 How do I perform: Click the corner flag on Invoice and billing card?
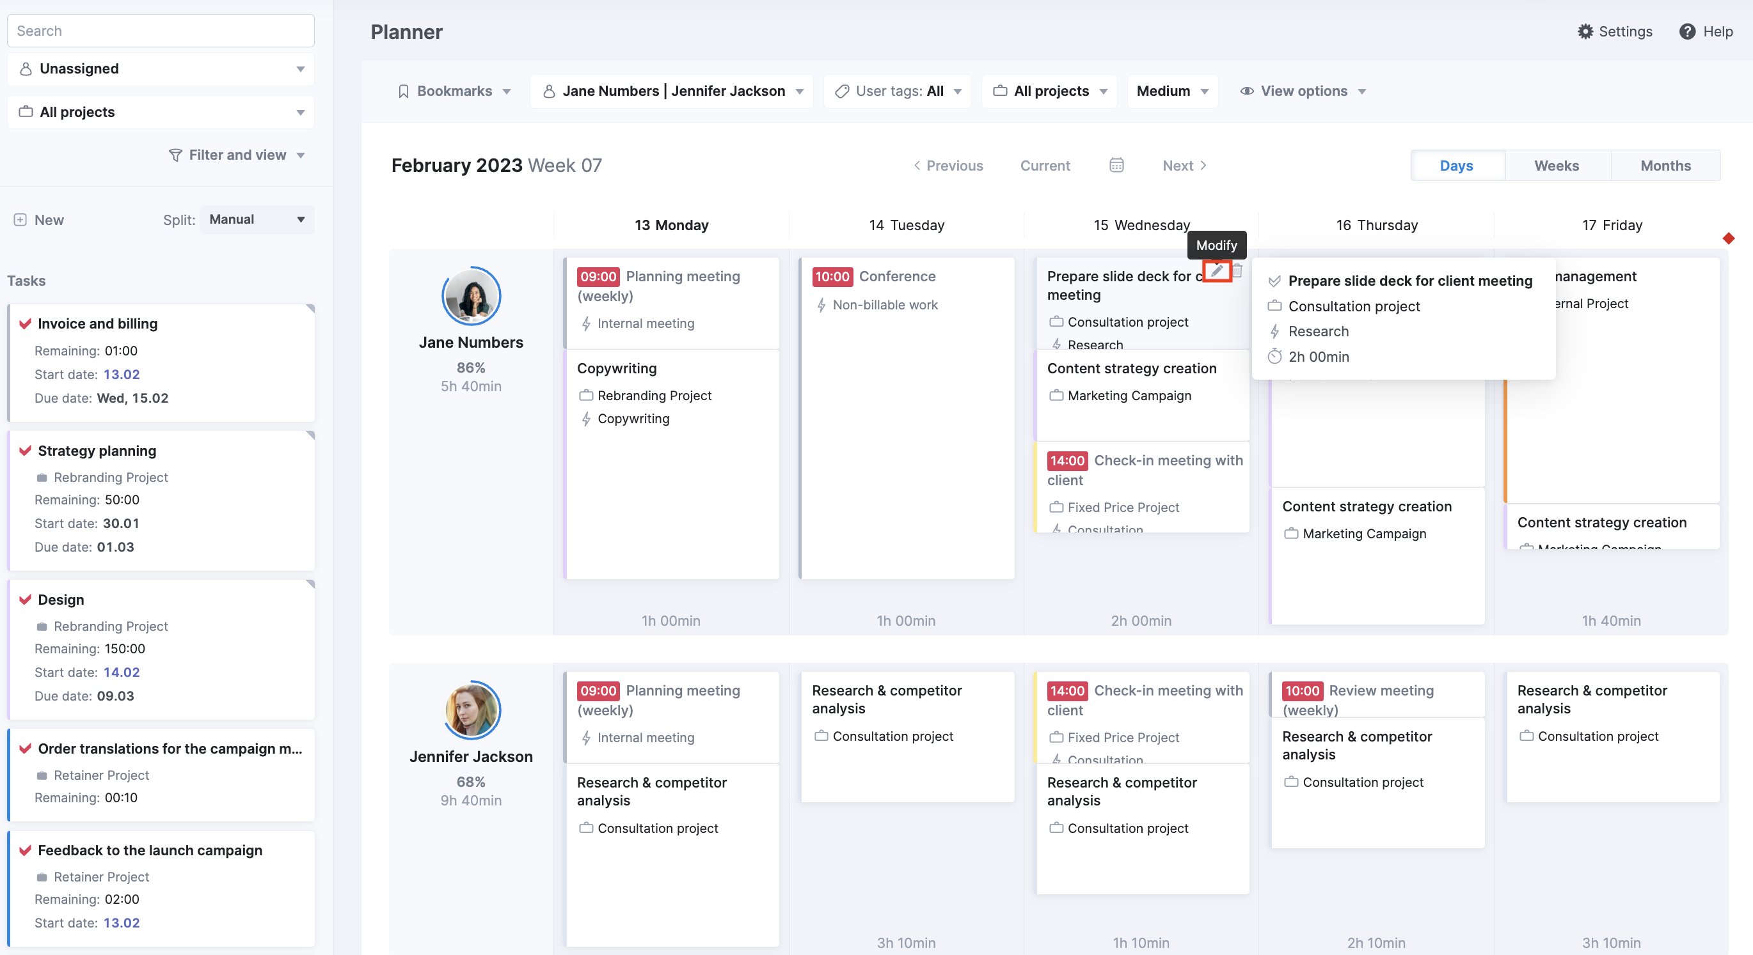tap(311, 308)
